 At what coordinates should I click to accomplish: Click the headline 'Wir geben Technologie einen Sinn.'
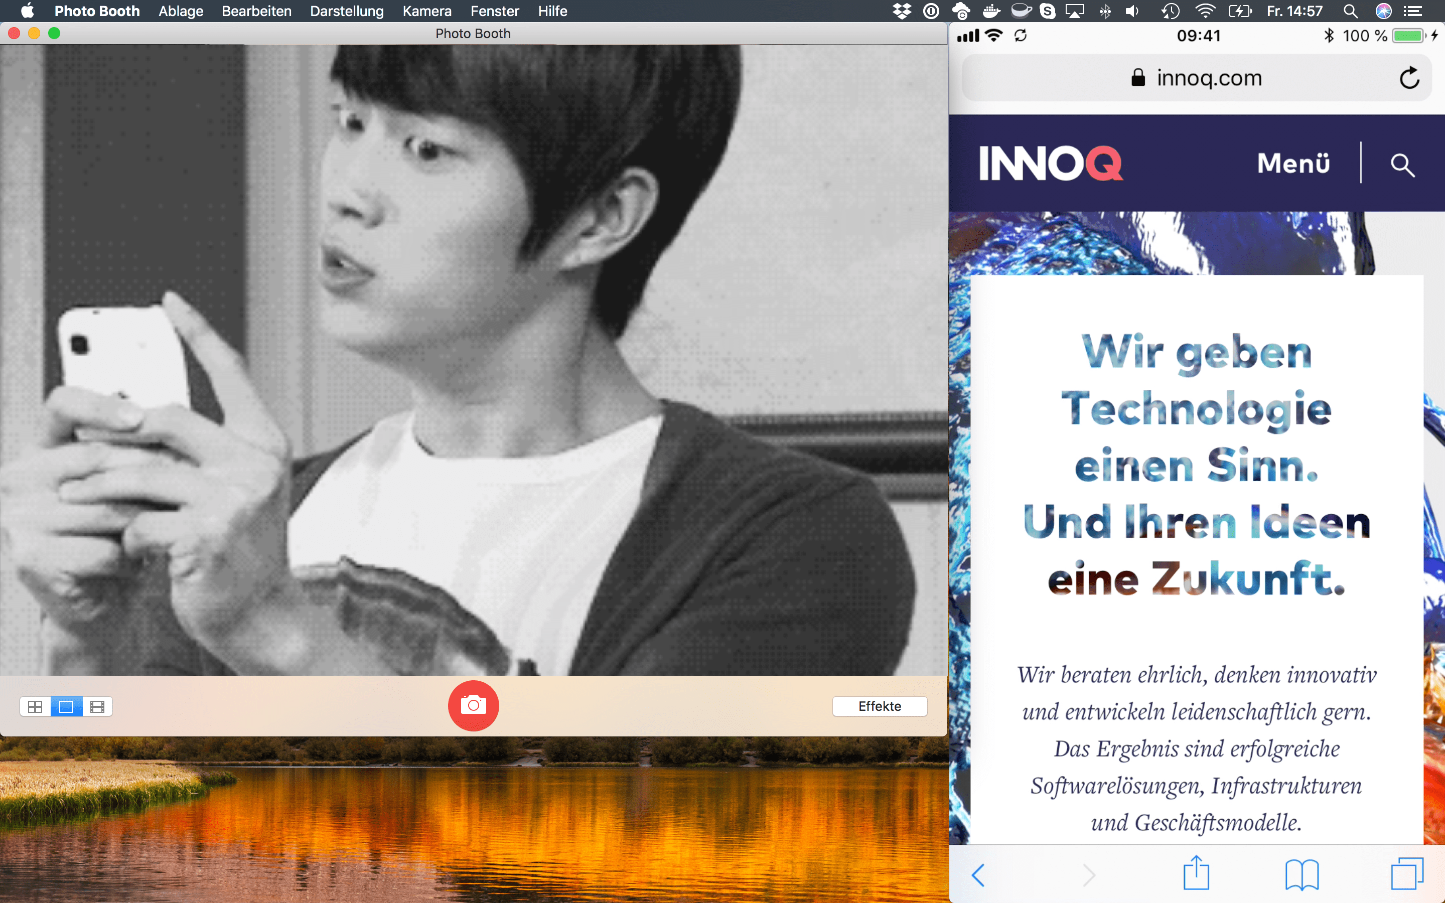(1197, 408)
